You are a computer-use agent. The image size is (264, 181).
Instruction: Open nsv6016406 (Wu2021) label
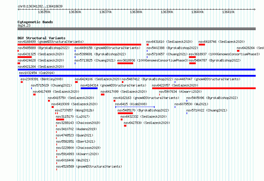point(73,160)
